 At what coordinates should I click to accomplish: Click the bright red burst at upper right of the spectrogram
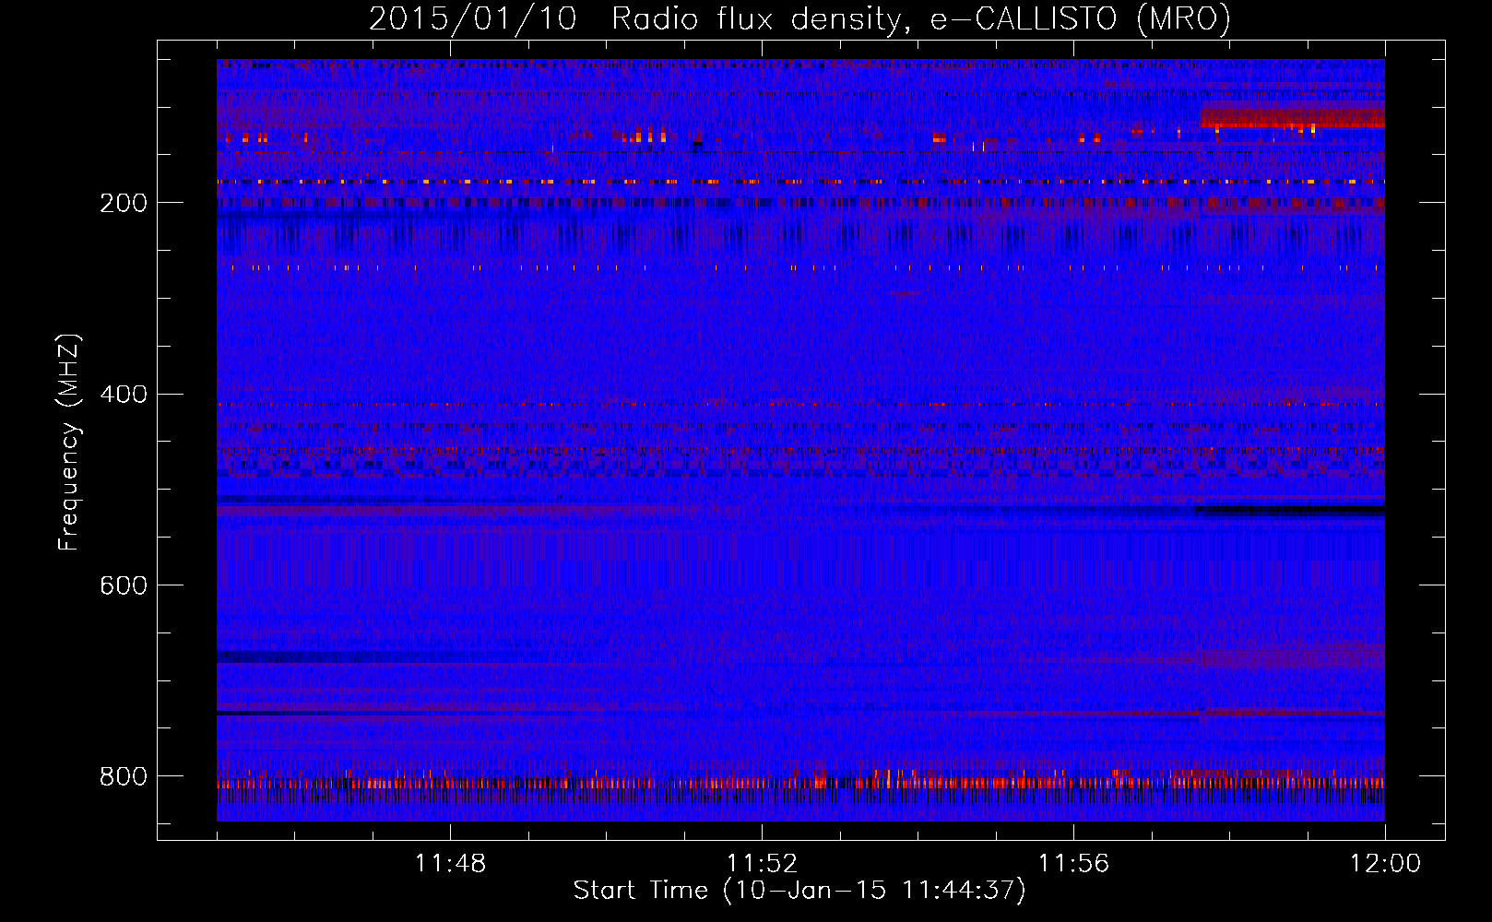pos(1292,117)
